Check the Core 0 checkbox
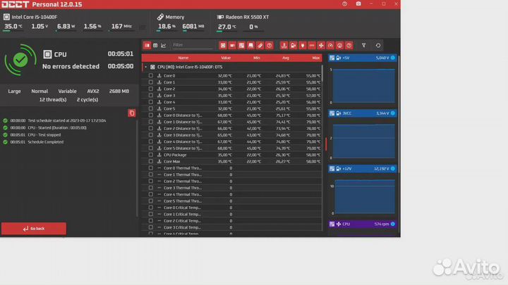This screenshot has height=285, width=508. [x=150, y=75]
